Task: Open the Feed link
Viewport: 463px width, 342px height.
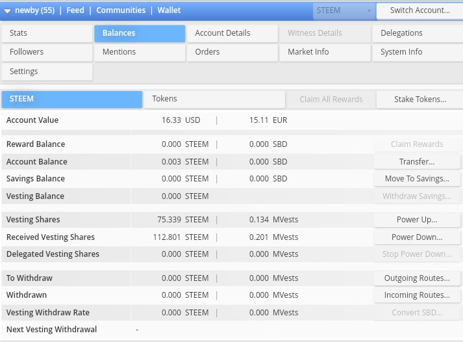Action: [75, 10]
